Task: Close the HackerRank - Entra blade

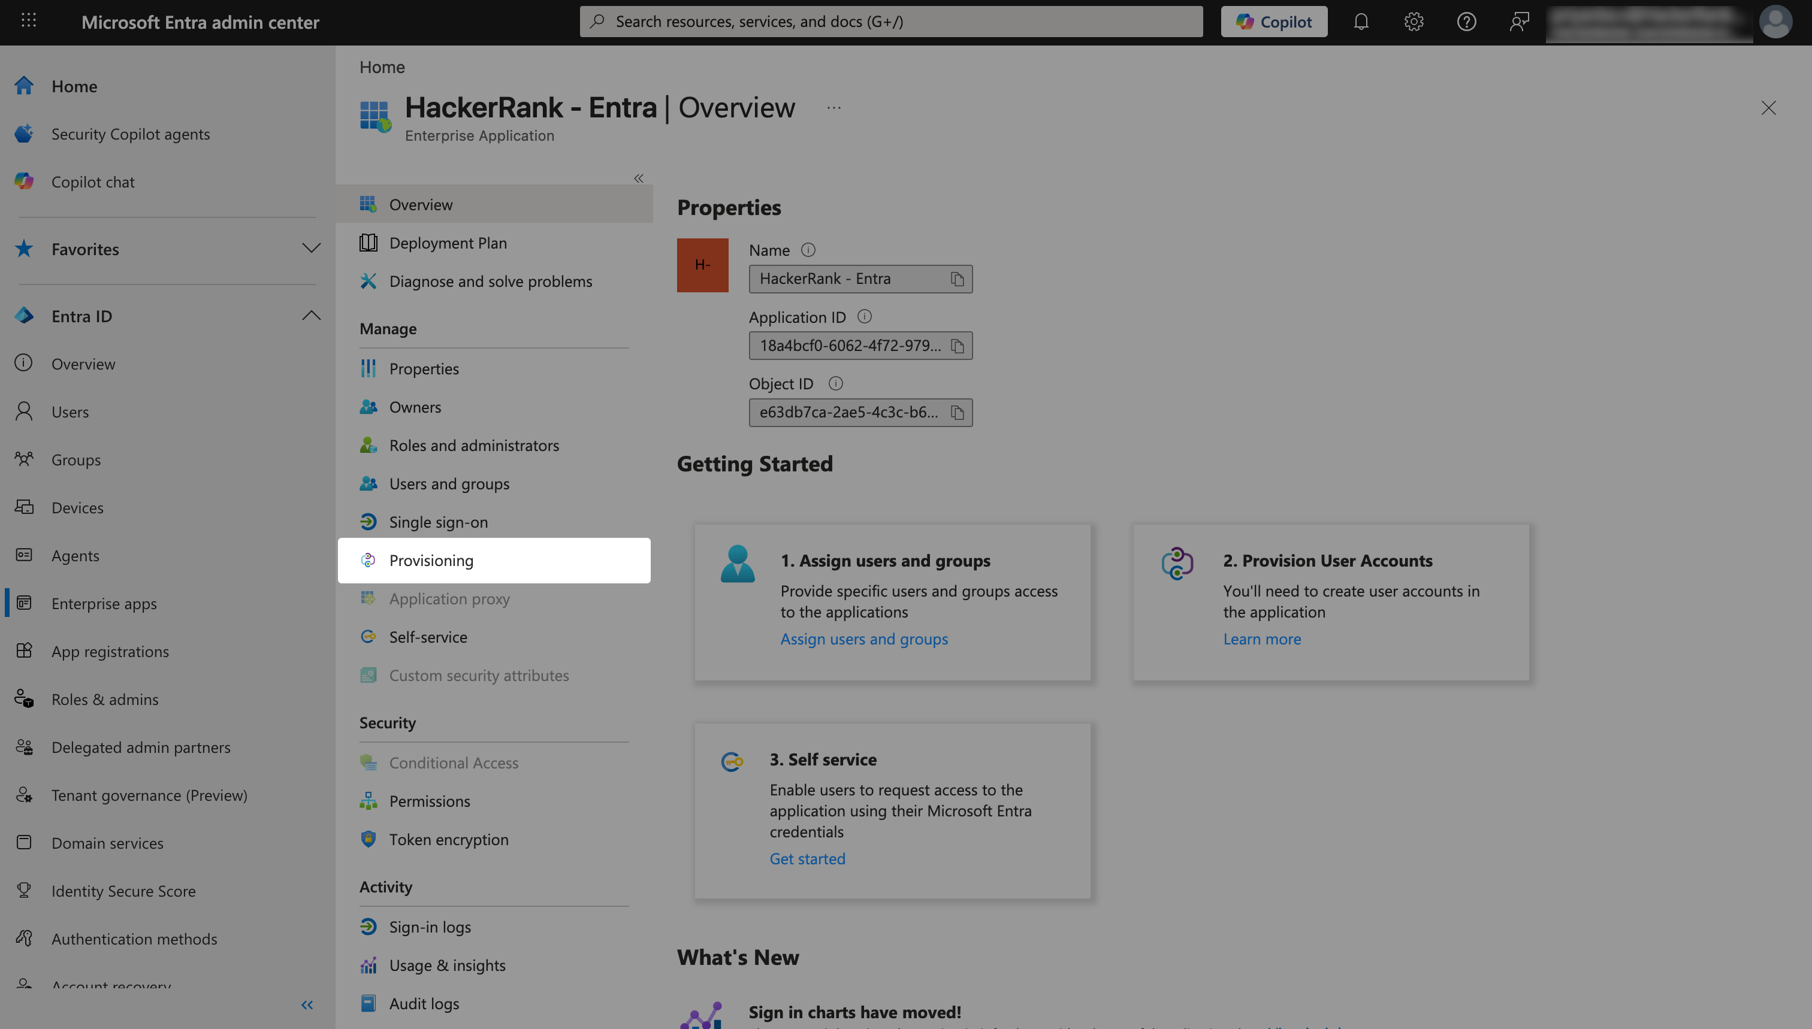Action: 1768,108
